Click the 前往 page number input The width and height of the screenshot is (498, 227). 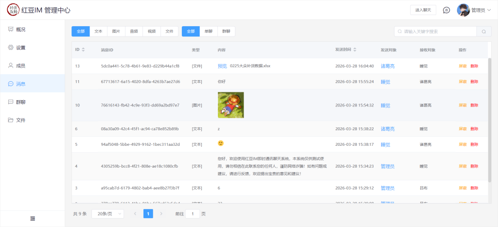[x=193, y=214]
